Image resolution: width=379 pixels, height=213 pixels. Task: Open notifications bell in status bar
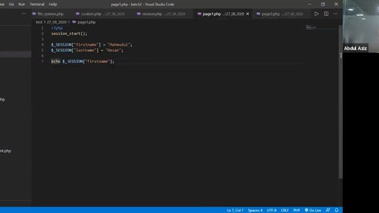click(x=336, y=211)
